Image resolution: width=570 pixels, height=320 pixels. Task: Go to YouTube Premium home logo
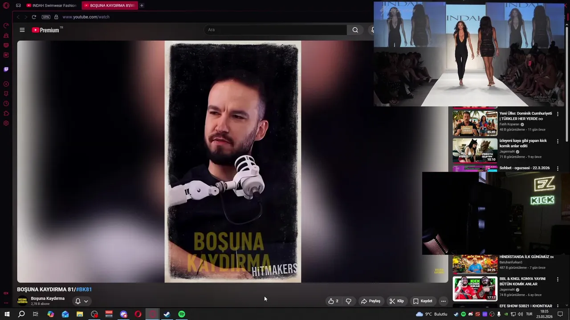click(46, 30)
